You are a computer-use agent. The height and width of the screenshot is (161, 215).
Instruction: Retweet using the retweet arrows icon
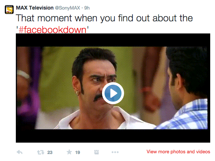(40, 152)
